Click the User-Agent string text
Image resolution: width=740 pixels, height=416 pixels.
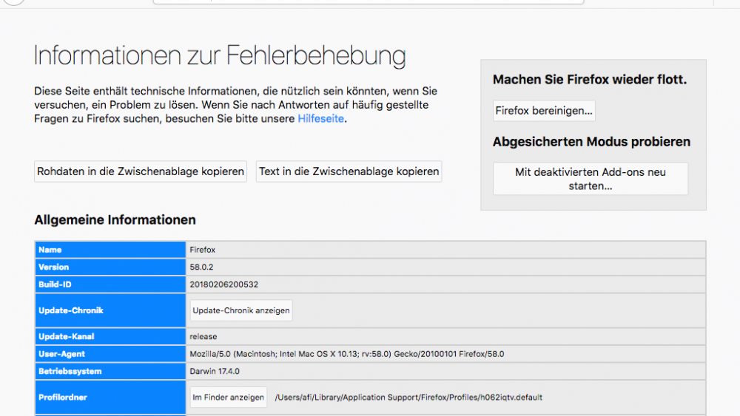click(346, 354)
